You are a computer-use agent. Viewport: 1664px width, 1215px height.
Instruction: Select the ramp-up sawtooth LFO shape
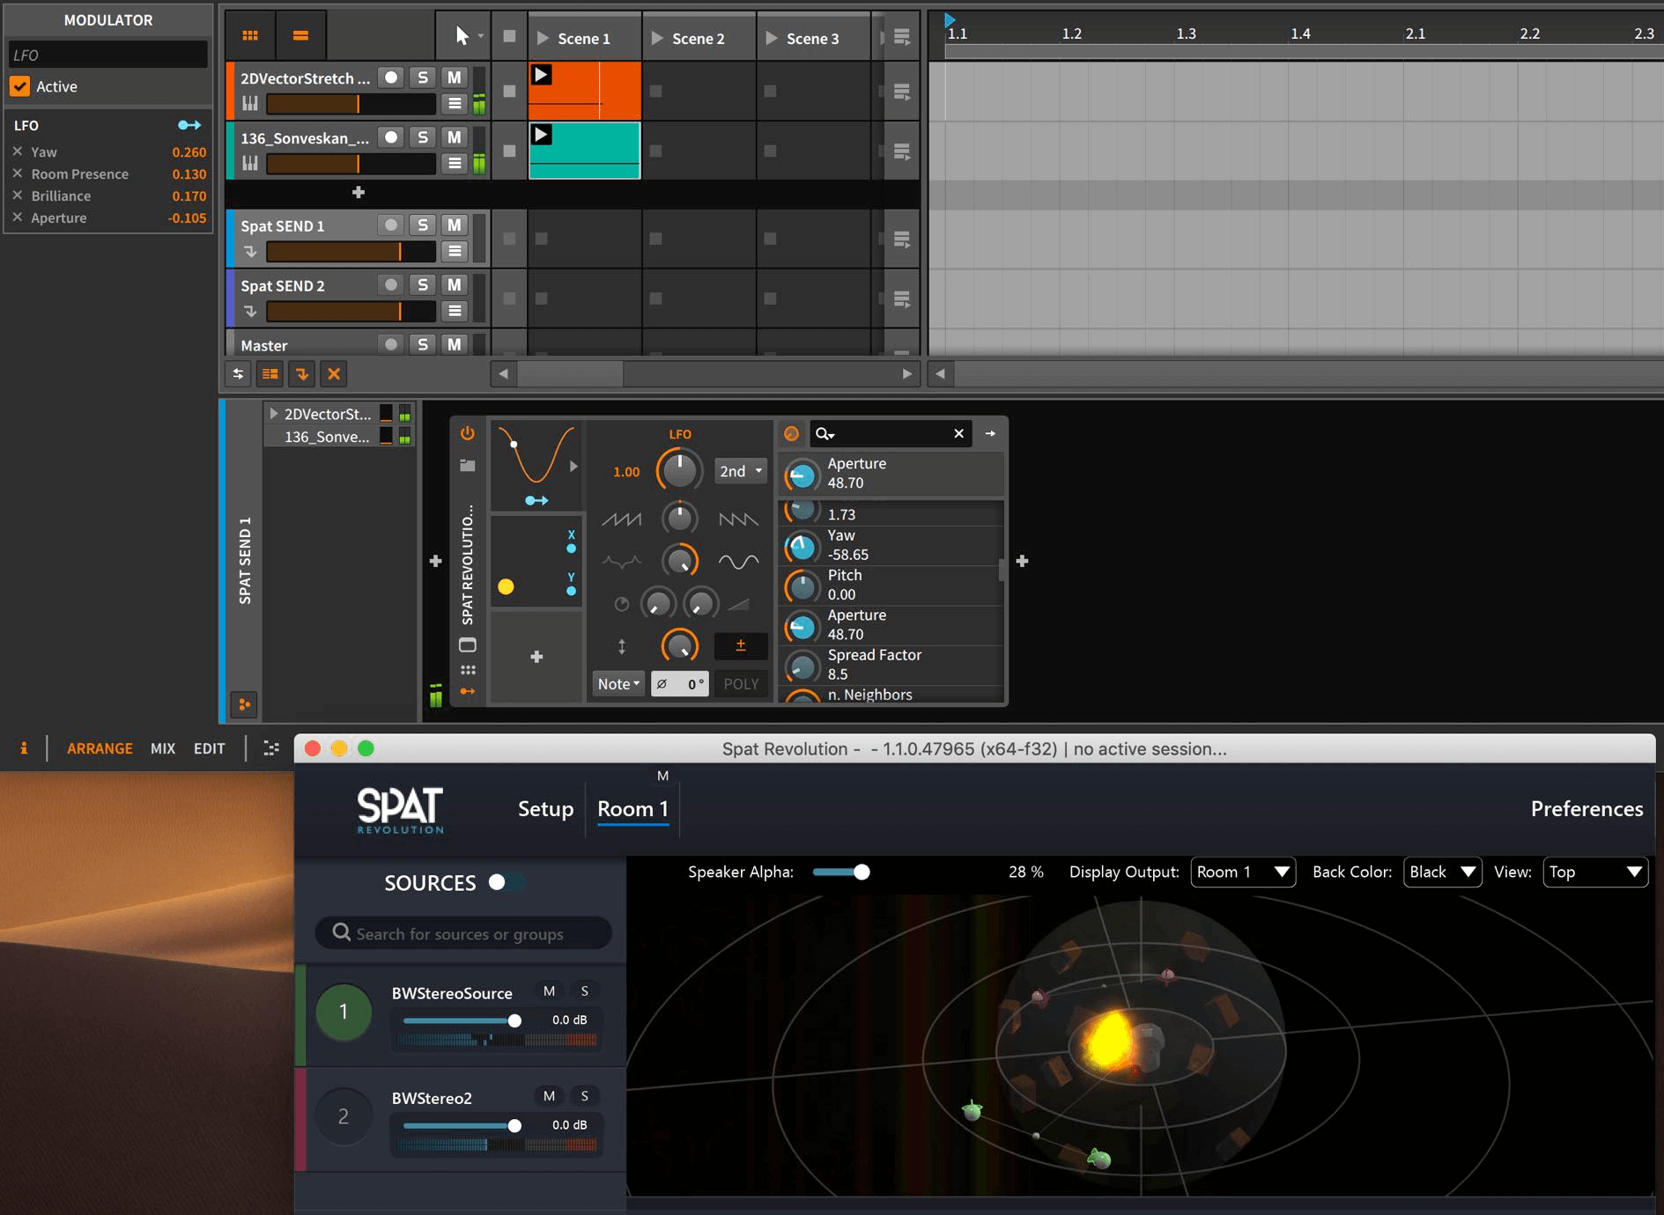point(621,519)
